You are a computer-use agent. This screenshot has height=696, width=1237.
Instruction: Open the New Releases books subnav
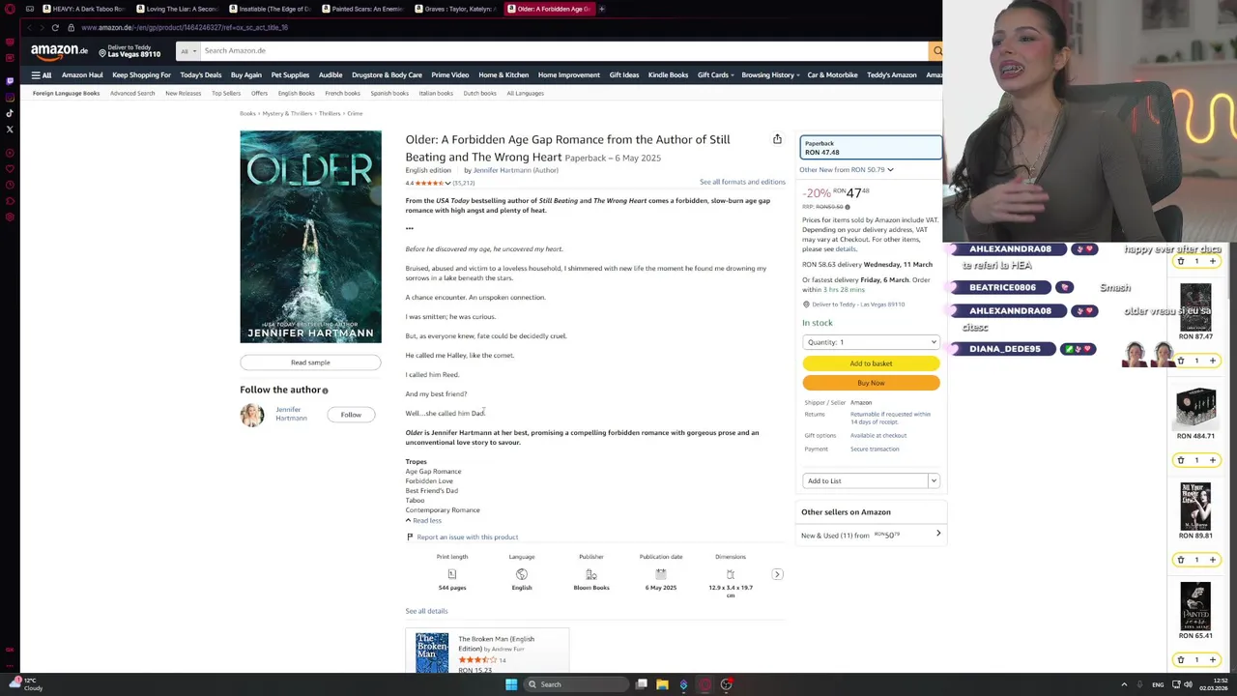coord(183,94)
